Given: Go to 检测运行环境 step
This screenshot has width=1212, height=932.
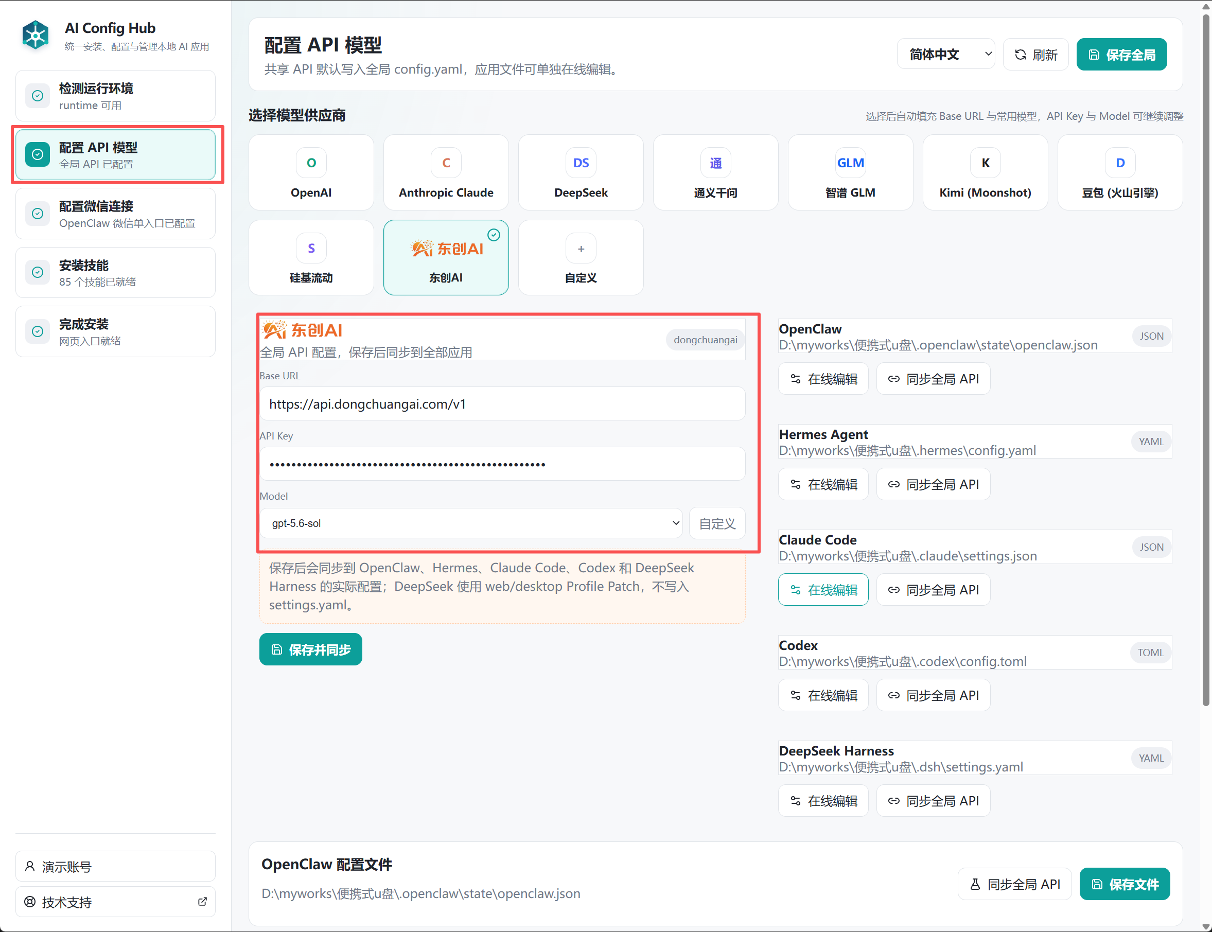Looking at the screenshot, I should click(115, 96).
